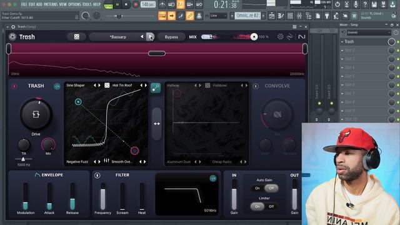Viewport: 400px width, 225px height.
Task: Open the TOOLS menu
Action: (x=87, y=4)
